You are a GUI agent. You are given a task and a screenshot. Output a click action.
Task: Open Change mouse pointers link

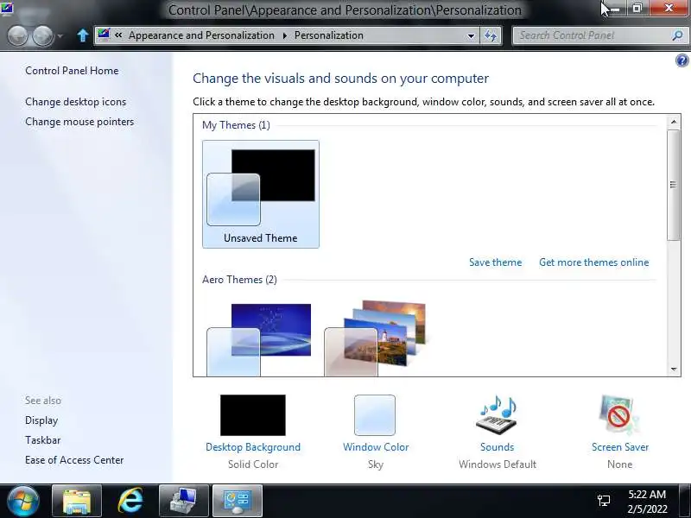coord(79,122)
